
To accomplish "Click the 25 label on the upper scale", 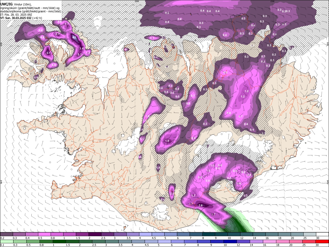I will [305, 238].
